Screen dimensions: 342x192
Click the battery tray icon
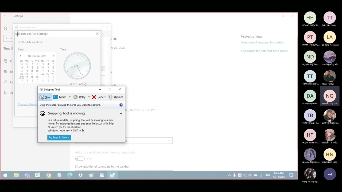(256, 175)
